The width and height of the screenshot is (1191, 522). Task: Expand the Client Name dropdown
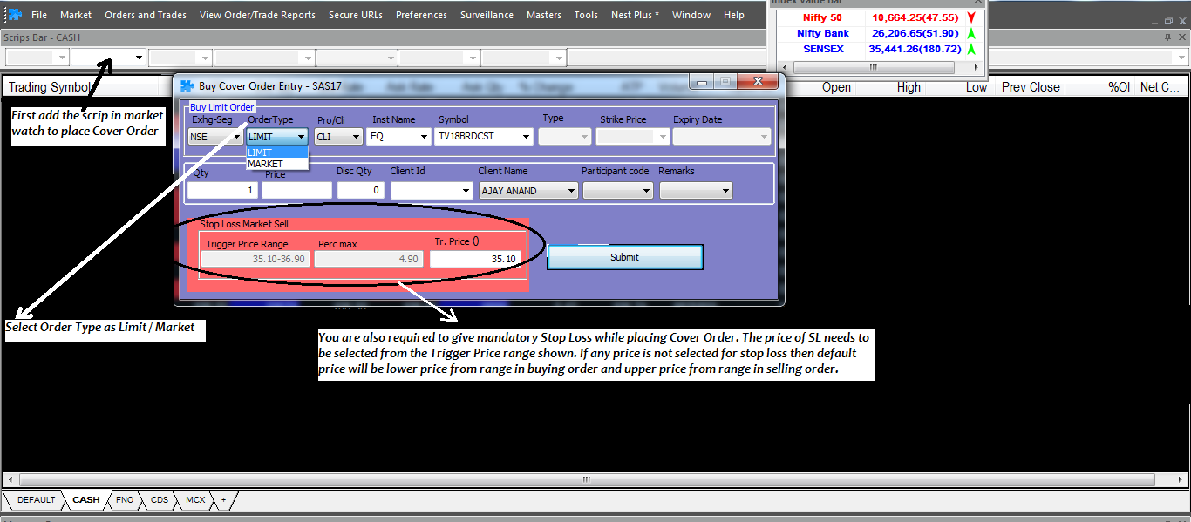point(571,191)
